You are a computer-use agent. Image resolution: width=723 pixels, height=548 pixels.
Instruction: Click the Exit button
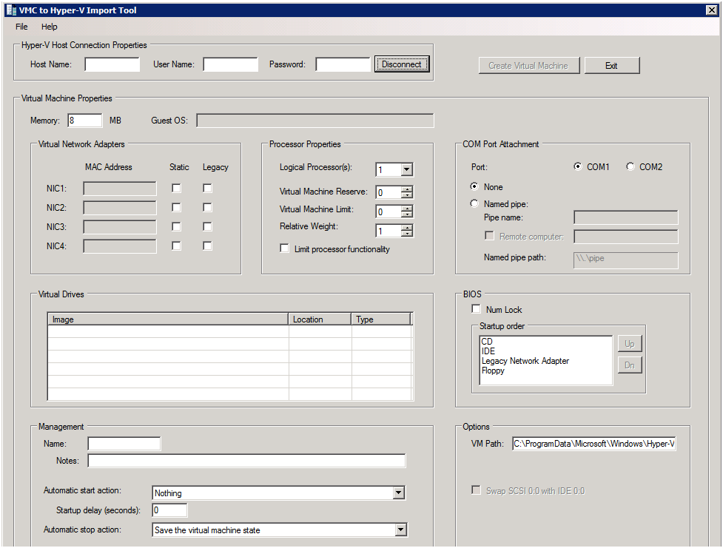coord(611,65)
